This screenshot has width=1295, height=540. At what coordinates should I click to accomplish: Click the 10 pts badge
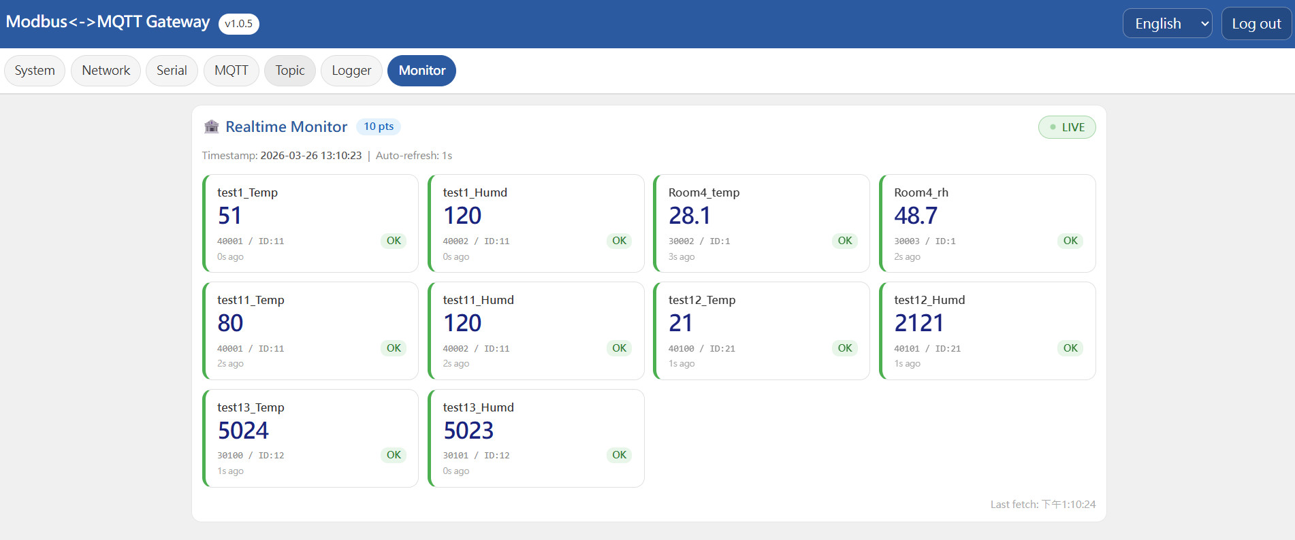[379, 126]
